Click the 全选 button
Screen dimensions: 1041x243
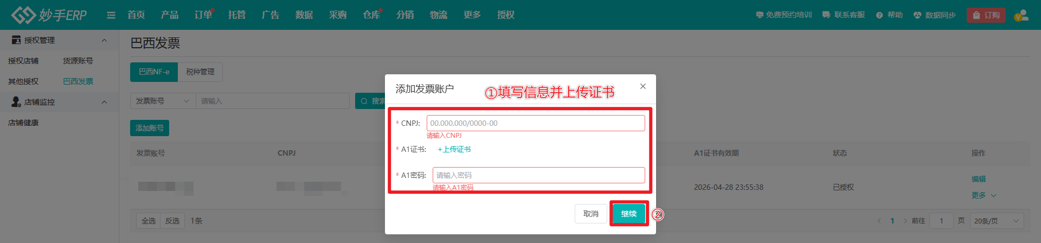[x=149, y=221]
